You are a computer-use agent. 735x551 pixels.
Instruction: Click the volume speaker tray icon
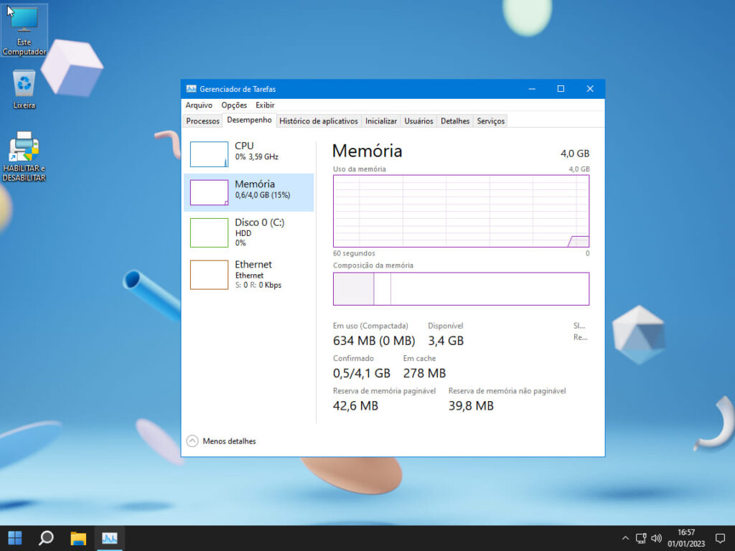coord(656,538)
